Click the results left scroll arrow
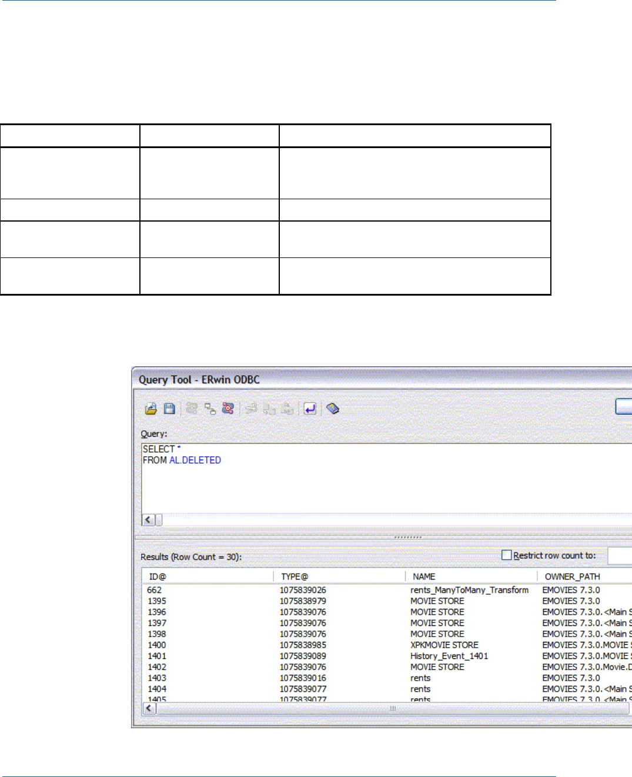Image resolution: width=632 pixels, height=777 pixels. tap(149, 708)
